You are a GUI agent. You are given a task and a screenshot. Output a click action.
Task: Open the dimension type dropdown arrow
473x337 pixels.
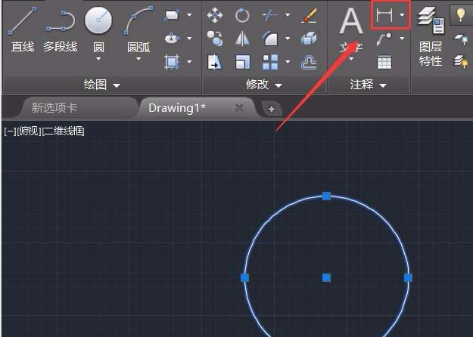click(x=403, y=15)
